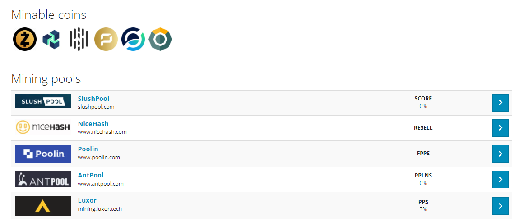Screen dimensions: 524x222
Task: Click the black vertical bars coin icon
Action: pos(79,39)
